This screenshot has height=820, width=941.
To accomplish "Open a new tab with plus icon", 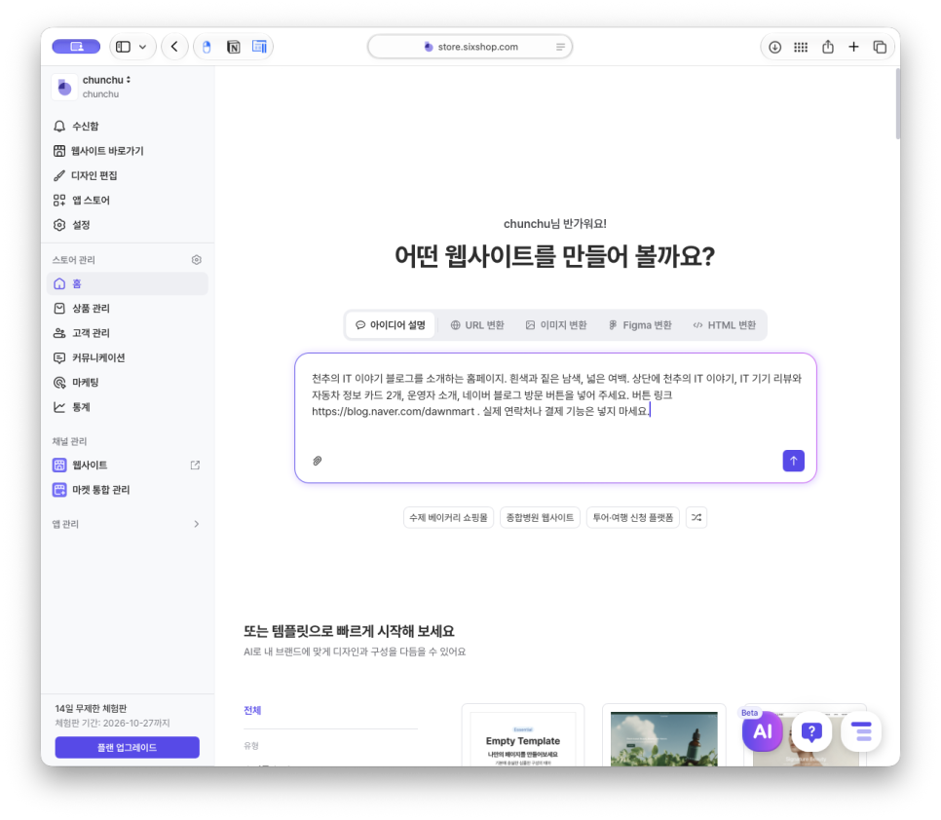I will (853, 47).
